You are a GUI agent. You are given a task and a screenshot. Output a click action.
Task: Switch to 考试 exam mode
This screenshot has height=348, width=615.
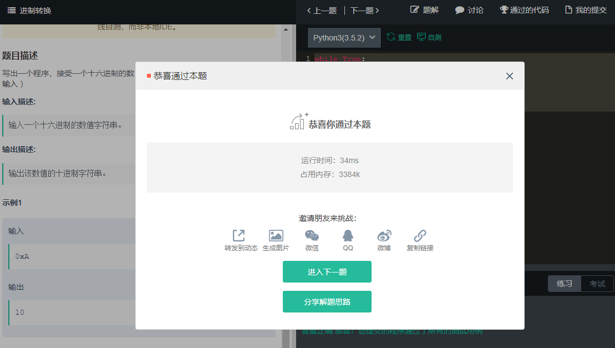point(597,284)
